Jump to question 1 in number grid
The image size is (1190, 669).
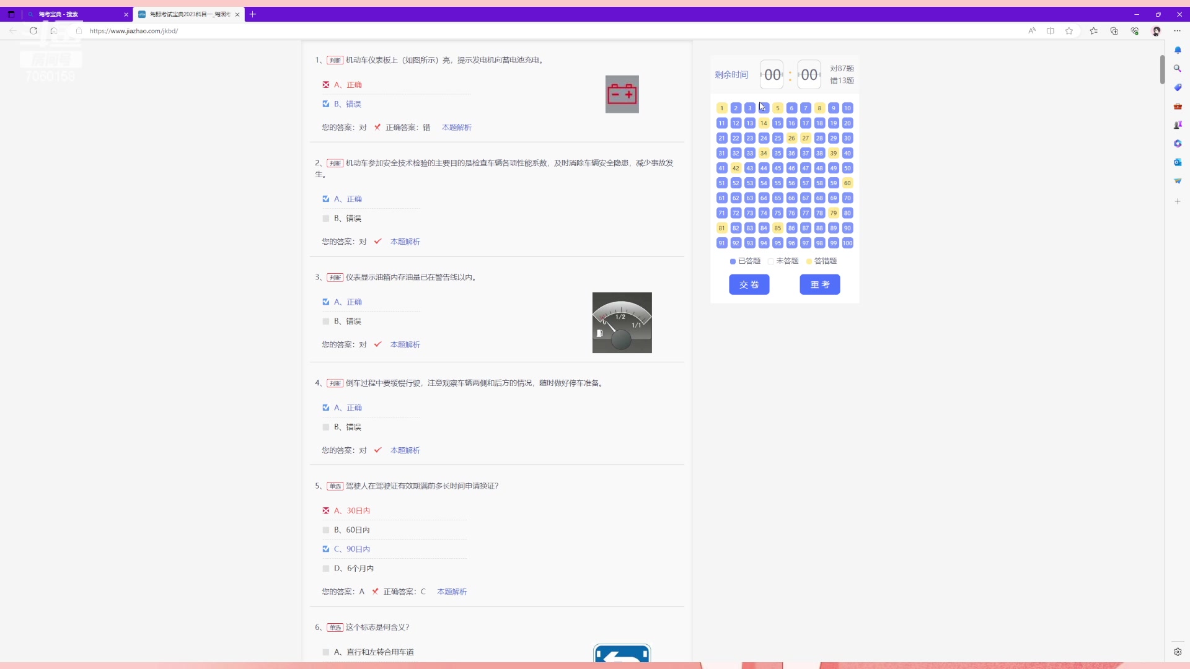pyautogui.click(x=721, y=108)
